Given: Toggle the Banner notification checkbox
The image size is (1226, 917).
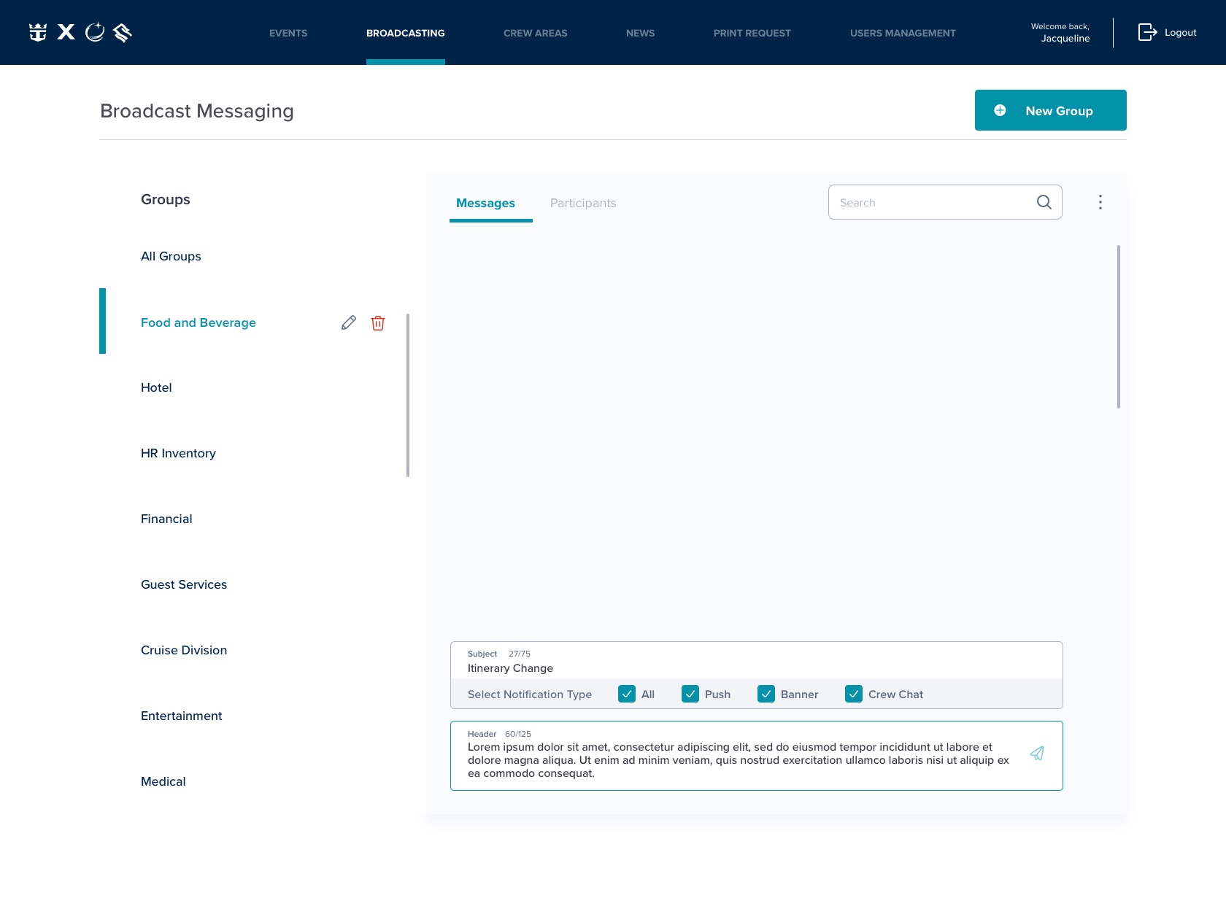Looking at the screenshot, I should (766, 694).
